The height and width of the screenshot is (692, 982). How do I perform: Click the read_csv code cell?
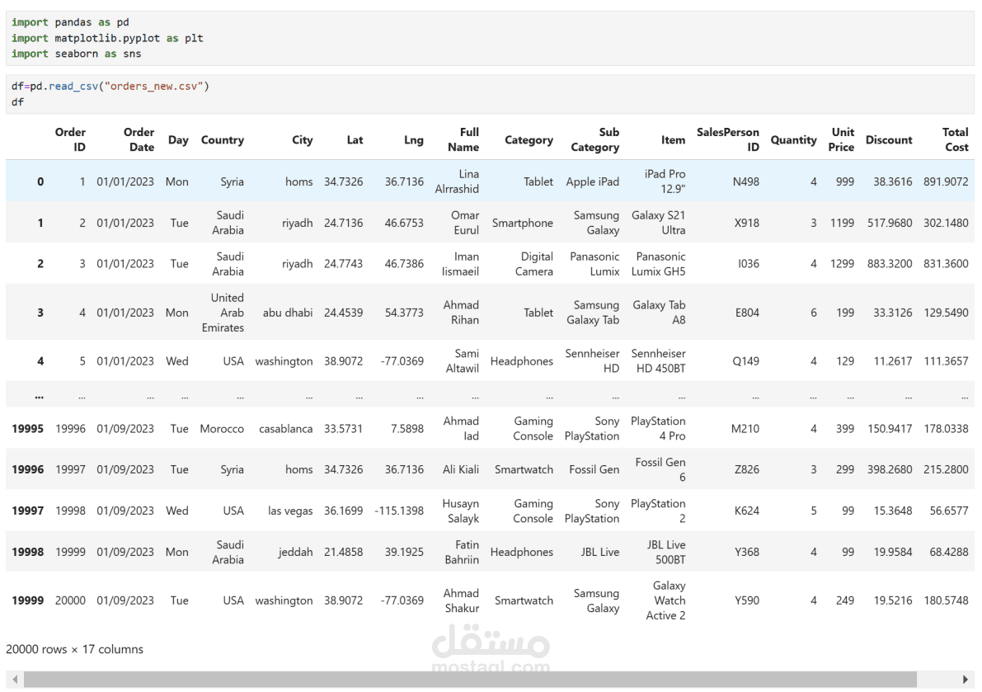pyautogui.click(x=491, y=94)
